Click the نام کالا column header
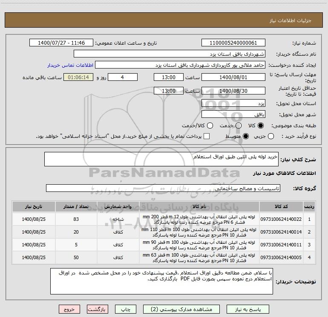328x317 pixels. pyautogui.click(x=199, y=206)
